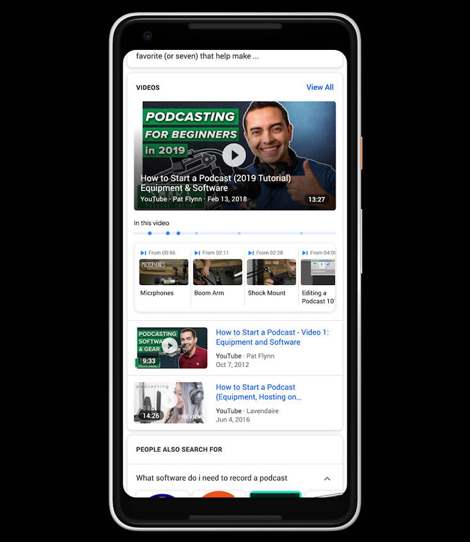Click the 'VIDEOS' section heading
Image resolution: width=470 pixels, height=542 pixels.
[x=148, y=88]
